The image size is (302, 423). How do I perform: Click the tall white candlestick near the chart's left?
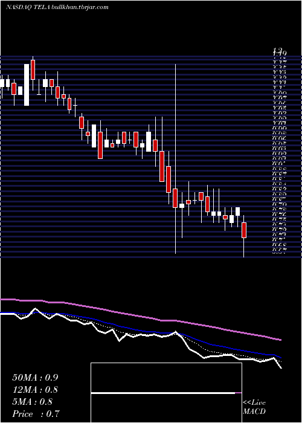[x=27, y=85]
